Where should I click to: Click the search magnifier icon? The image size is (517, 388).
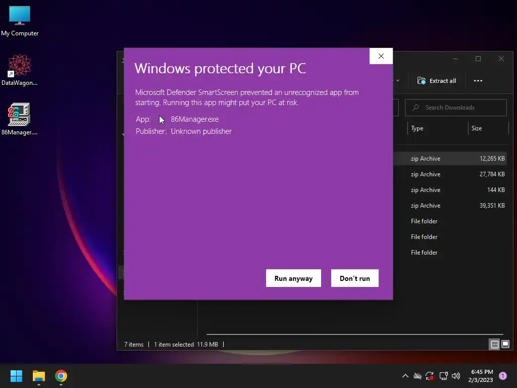(416, 108)
